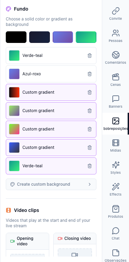Delete the green-to-pink Custom gradient

point(90,129)
